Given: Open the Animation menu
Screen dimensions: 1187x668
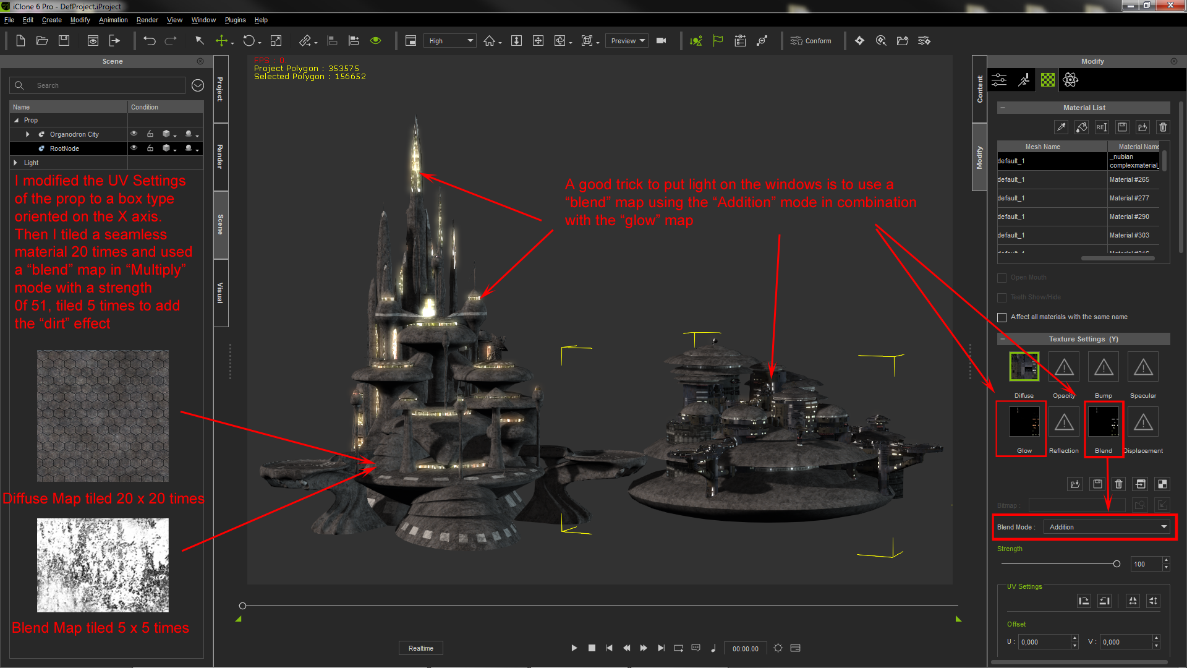Looking at the screenshot, I should point(113,20).
